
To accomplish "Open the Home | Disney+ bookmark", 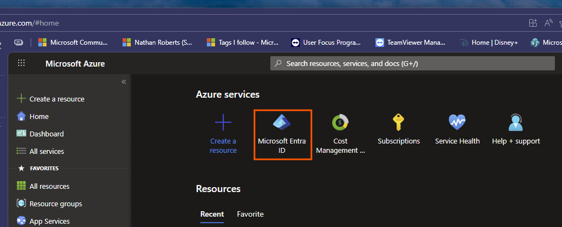I will [x=489, y=43].
